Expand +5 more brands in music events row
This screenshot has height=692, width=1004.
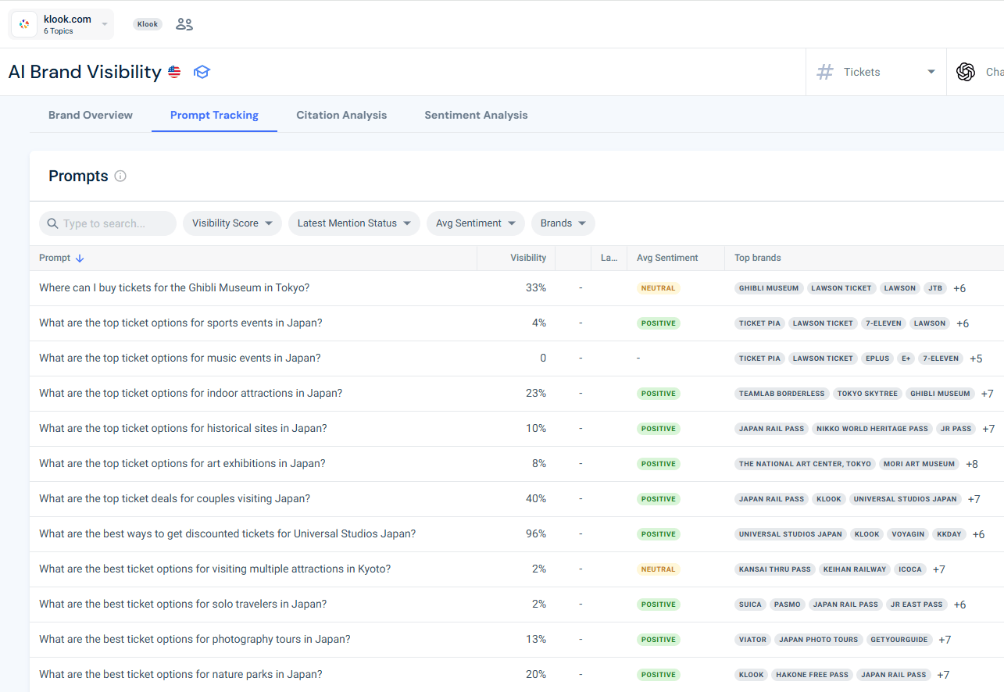pos(976,358)
